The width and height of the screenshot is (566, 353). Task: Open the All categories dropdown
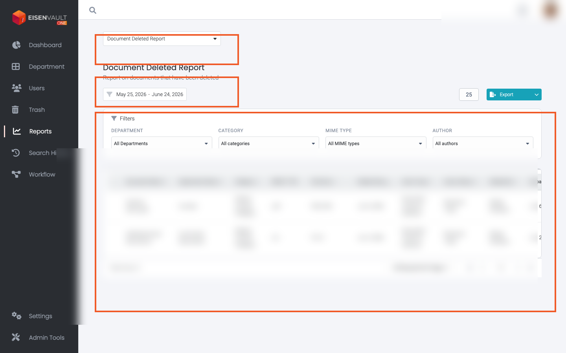pos(269,144)
